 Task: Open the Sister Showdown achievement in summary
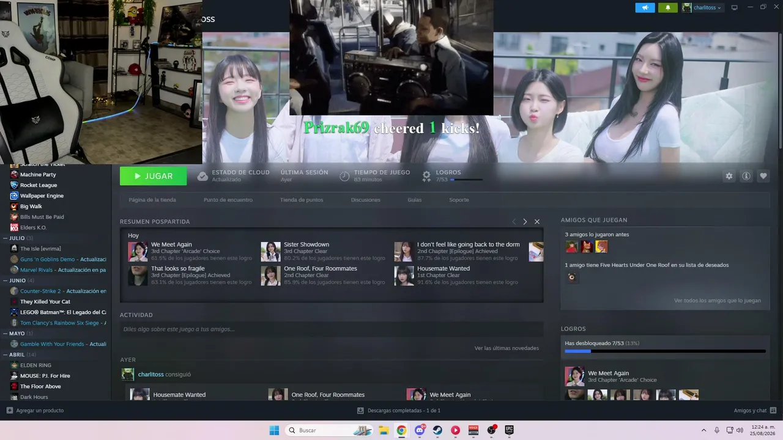coord(322,251)
